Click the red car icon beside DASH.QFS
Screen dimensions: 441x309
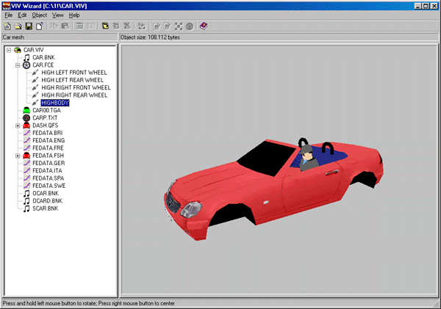tap(26, 126)
